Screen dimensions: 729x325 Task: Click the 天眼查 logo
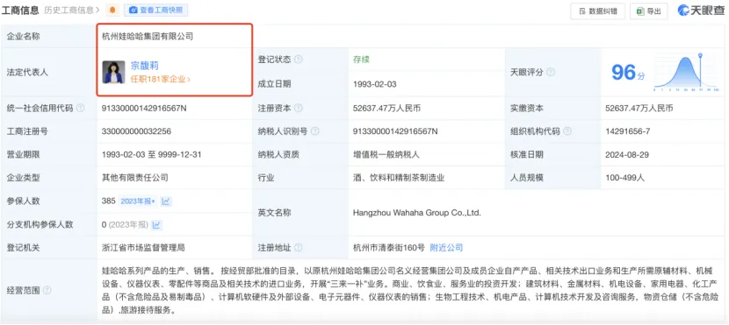701,11
